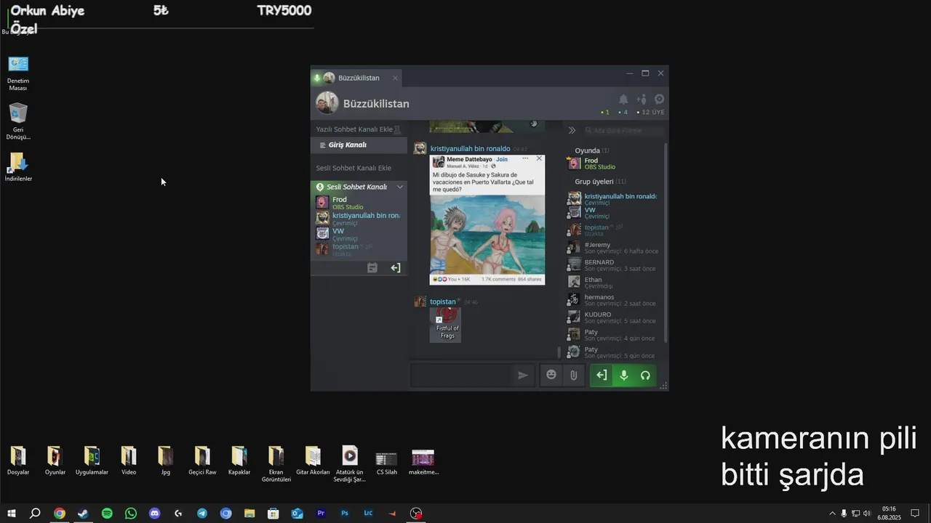Open Telegram from the taskbar
The height and width of the screenshot is (523, 931).
(202, 514)
